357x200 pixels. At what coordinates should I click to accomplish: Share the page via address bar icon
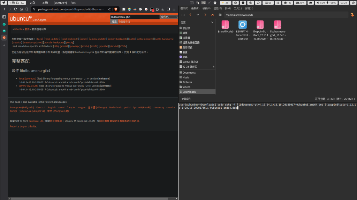109,9
